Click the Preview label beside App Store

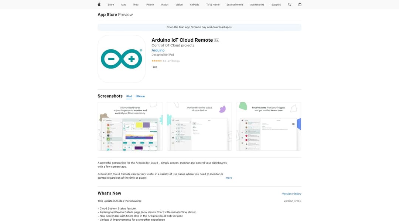point(125,15)
